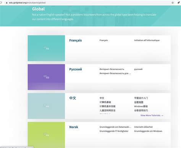Click the lock icon in the address bar
Viewport: 181px width, 148px height.
(6, 3)
